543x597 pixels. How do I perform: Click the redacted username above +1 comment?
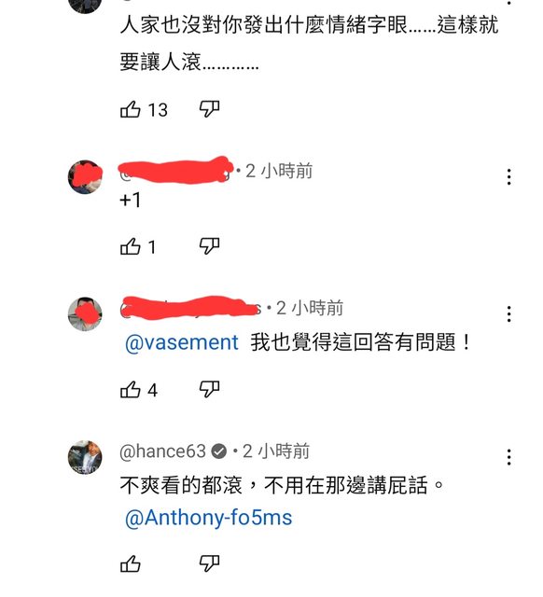click(x=176, y=171)
